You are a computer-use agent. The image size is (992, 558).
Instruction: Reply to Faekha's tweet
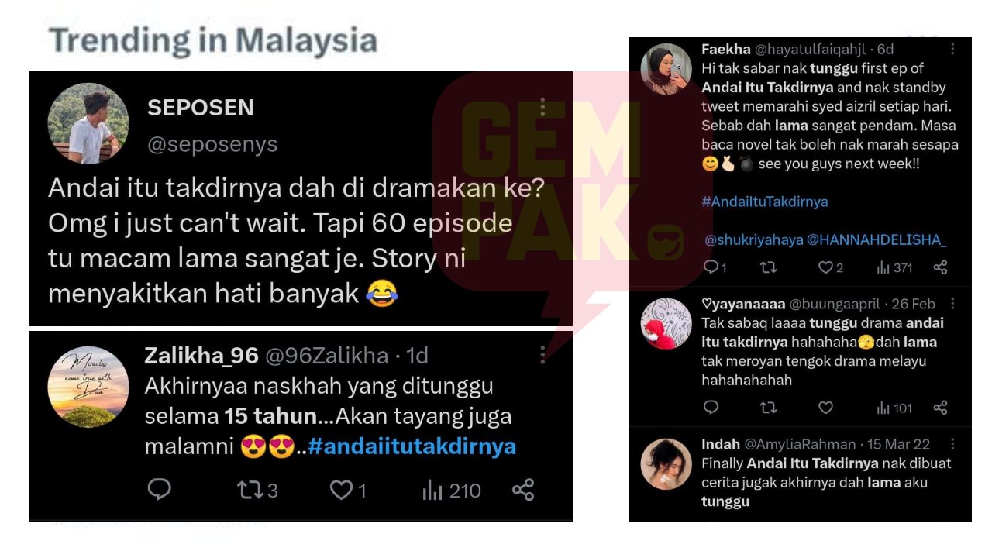[715, 267]
